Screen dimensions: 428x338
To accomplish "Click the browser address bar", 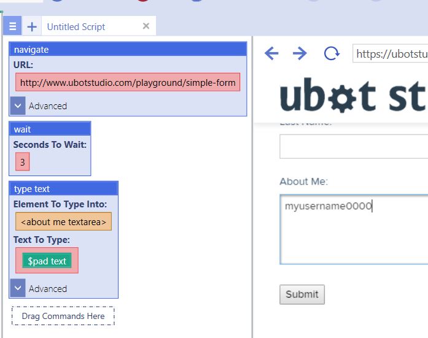I will coord(391,53).
